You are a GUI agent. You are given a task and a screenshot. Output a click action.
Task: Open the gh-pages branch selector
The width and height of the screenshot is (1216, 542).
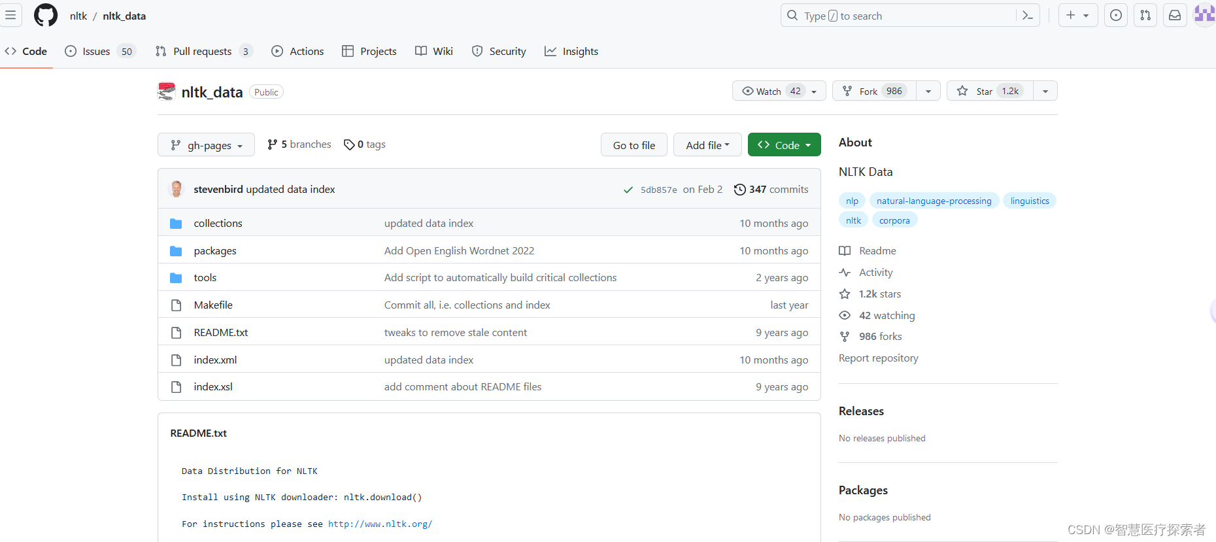click(x=206, y=145)
